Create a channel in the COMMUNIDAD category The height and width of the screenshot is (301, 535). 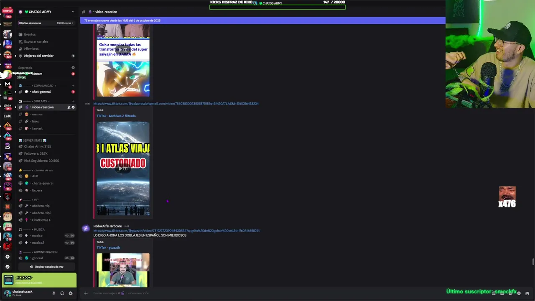[73, 86]
